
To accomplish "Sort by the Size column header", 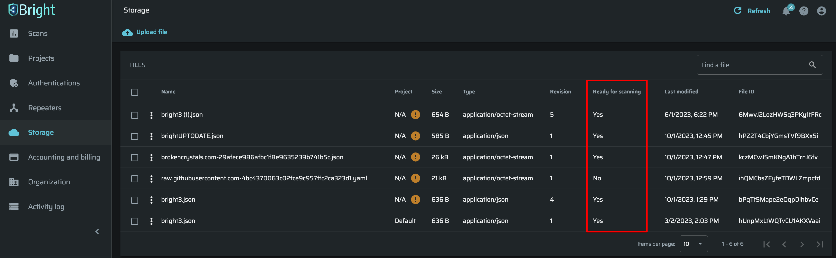I will [x=437, y=92].
